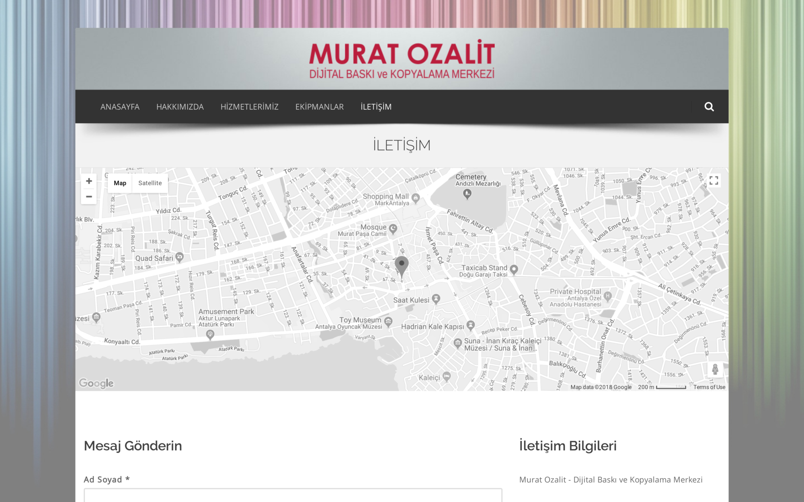Toggle fullscreen map view

point(714,180)
